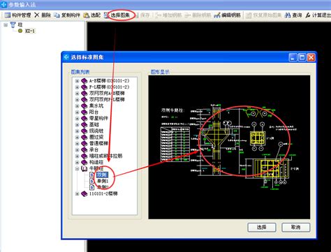The height and width of the screenshot is (252, 331).
Task: Select the 单侧1 item under 牛腿柱
Action: 103,181
